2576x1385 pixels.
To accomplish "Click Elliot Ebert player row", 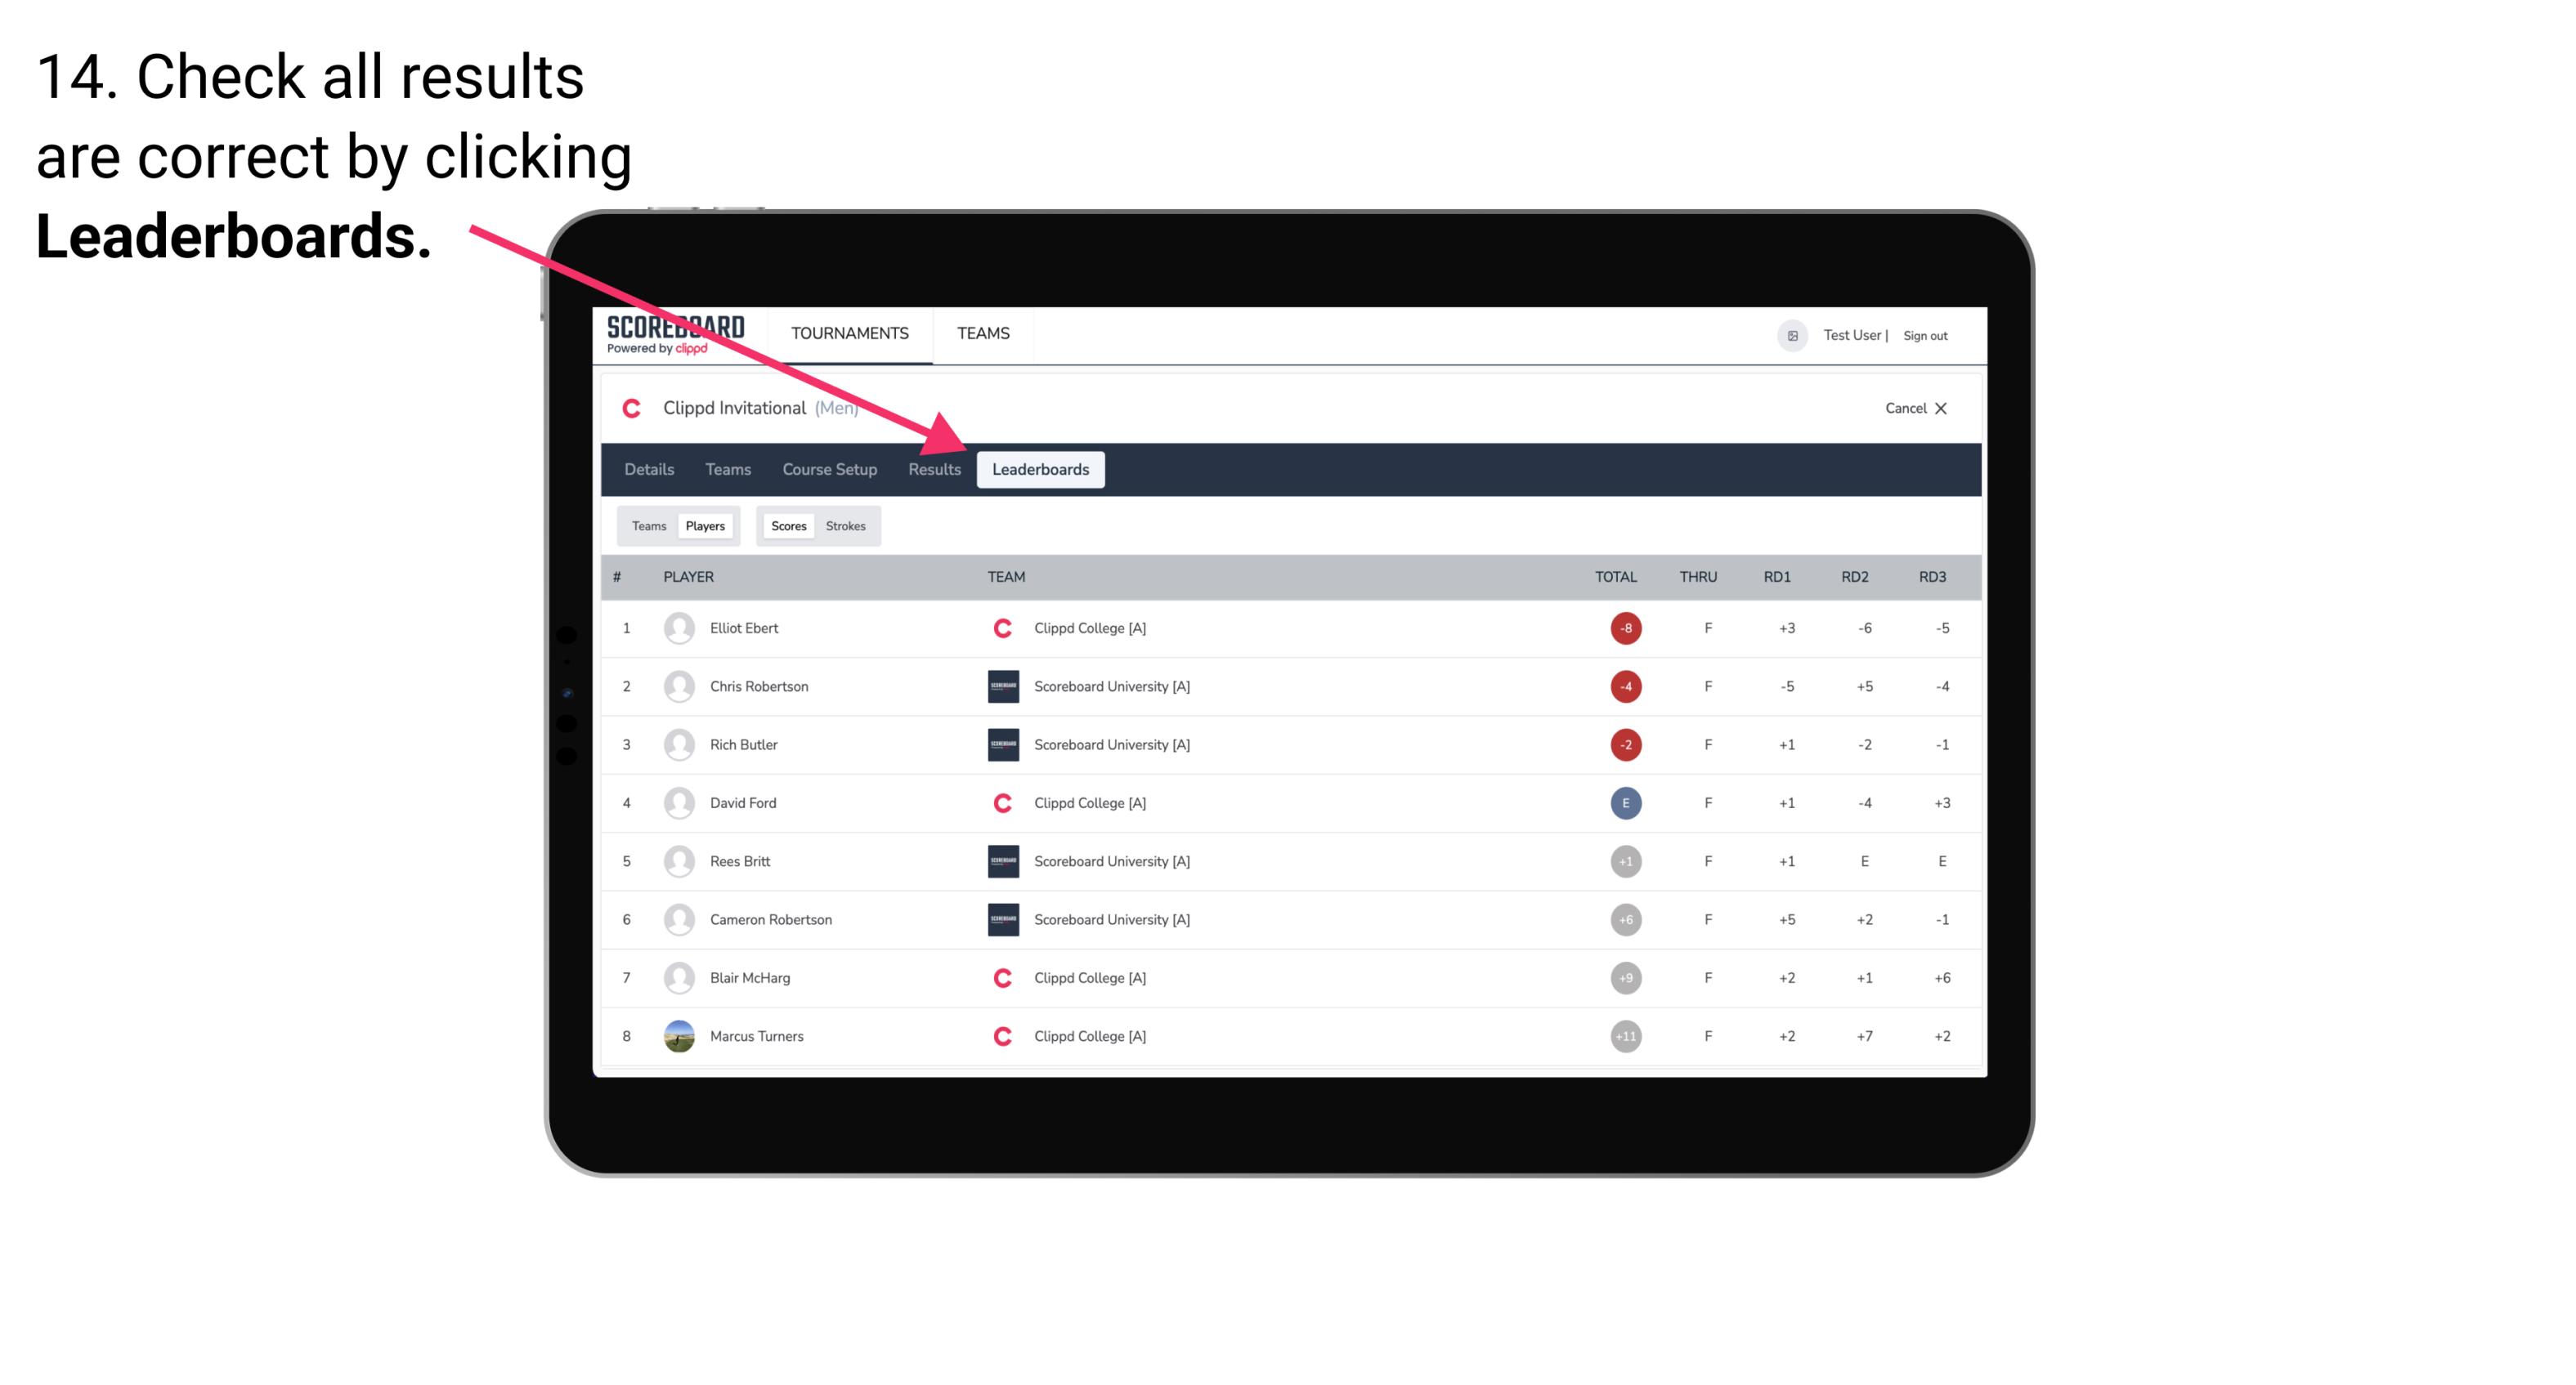I will (1290, 628).
